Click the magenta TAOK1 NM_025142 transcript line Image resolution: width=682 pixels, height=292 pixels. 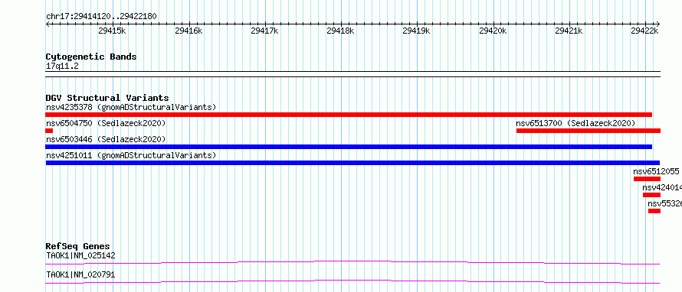pos(352,262)
